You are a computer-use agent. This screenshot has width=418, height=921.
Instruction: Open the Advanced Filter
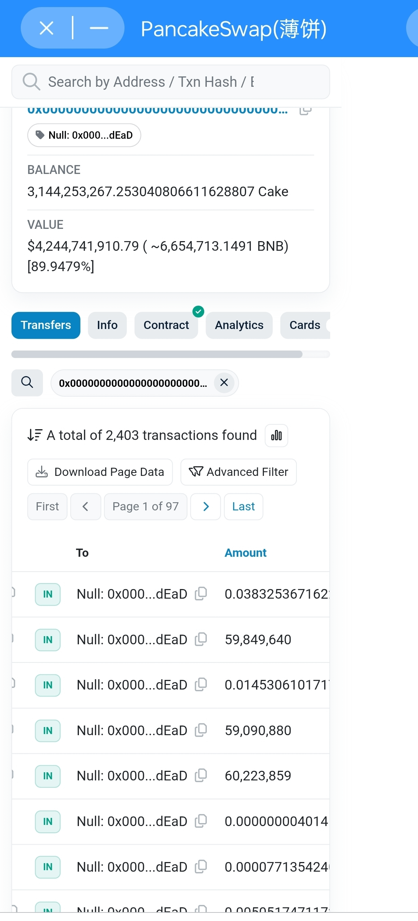click(x=239, y=472)
